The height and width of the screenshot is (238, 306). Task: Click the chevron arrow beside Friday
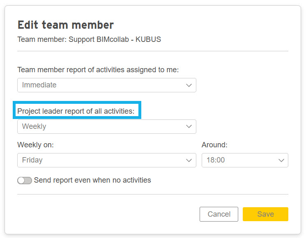coord(189,160)
